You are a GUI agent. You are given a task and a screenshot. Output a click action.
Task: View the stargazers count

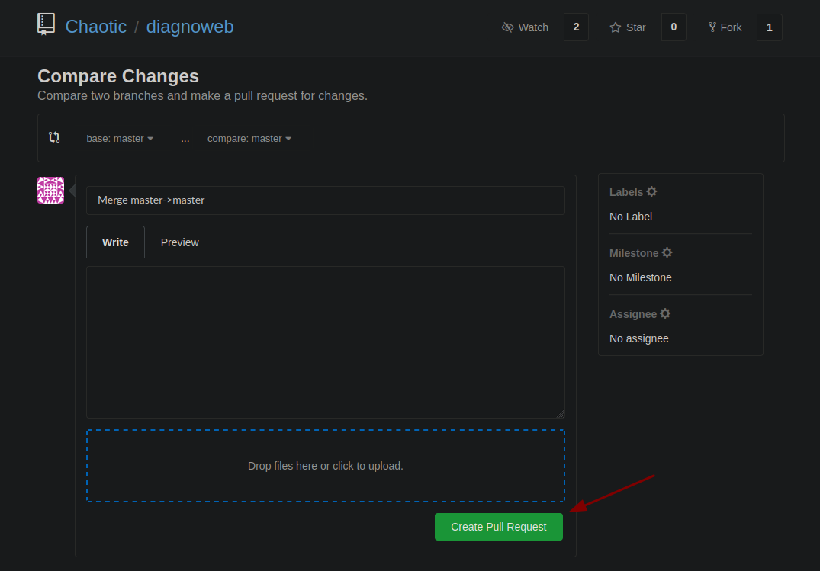(x=674, y=27)
